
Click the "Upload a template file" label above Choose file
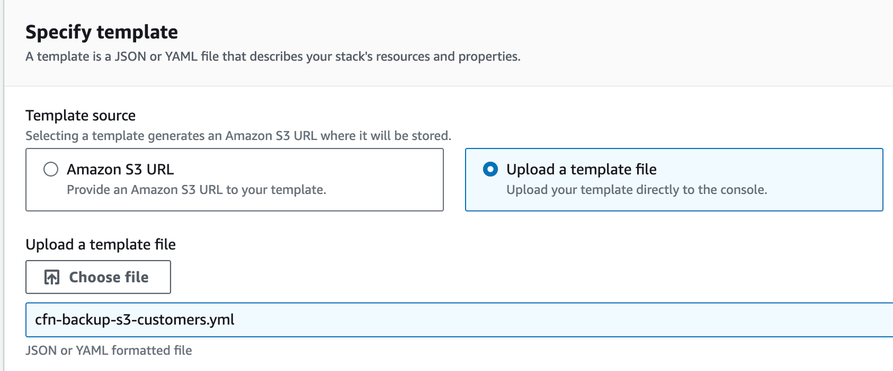pos(100,245)
